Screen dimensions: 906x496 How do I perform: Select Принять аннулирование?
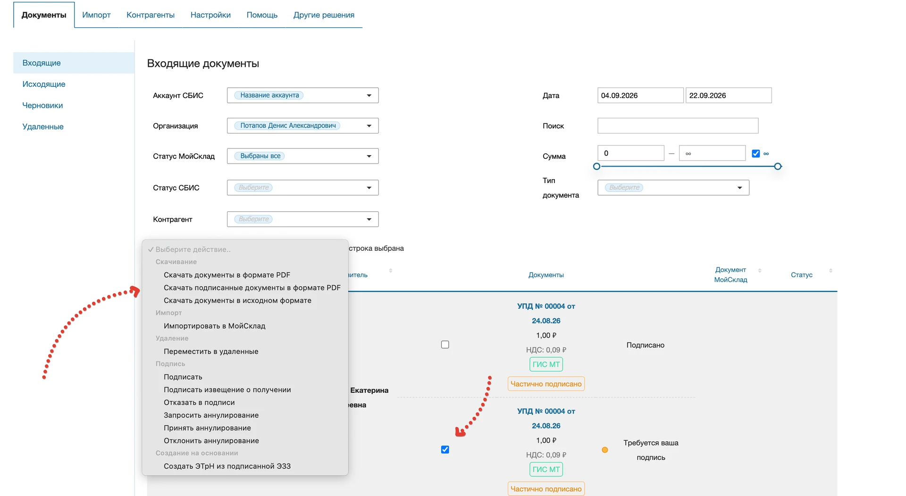tap(207, 428)
